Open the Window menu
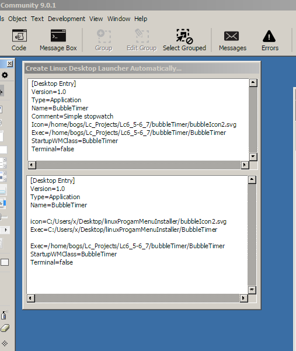Screen dimensions: 296x351 click(119, 19)
